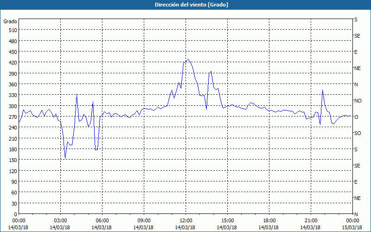
Task: Select the 420 degree axis label
Action: tap(13, 63)
